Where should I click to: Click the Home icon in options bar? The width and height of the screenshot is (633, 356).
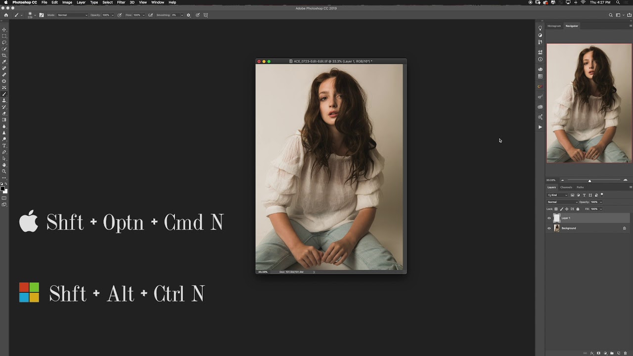(6, 15)
